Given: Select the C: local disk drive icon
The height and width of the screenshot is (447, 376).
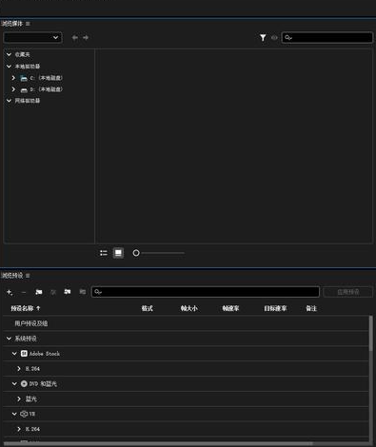Looking at the screenshot, I should tap(24, 78).
